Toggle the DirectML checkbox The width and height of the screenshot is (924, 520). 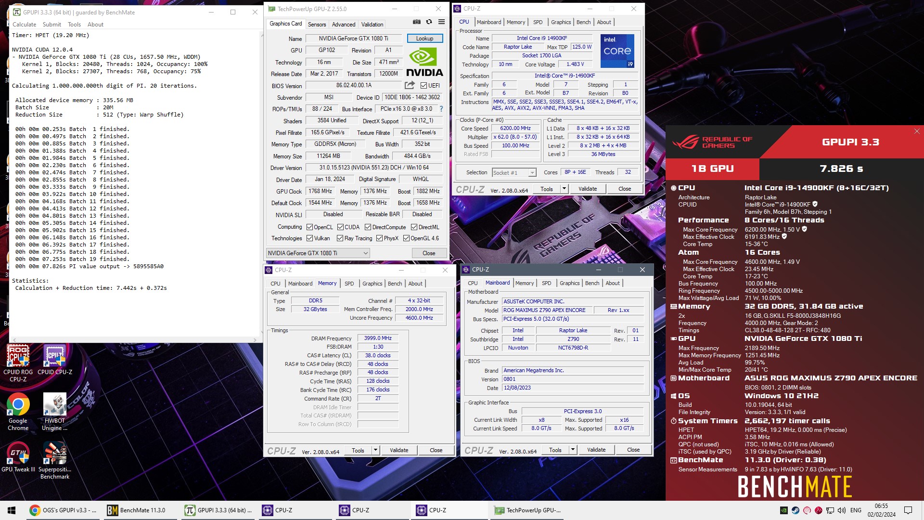coord(414,227)
